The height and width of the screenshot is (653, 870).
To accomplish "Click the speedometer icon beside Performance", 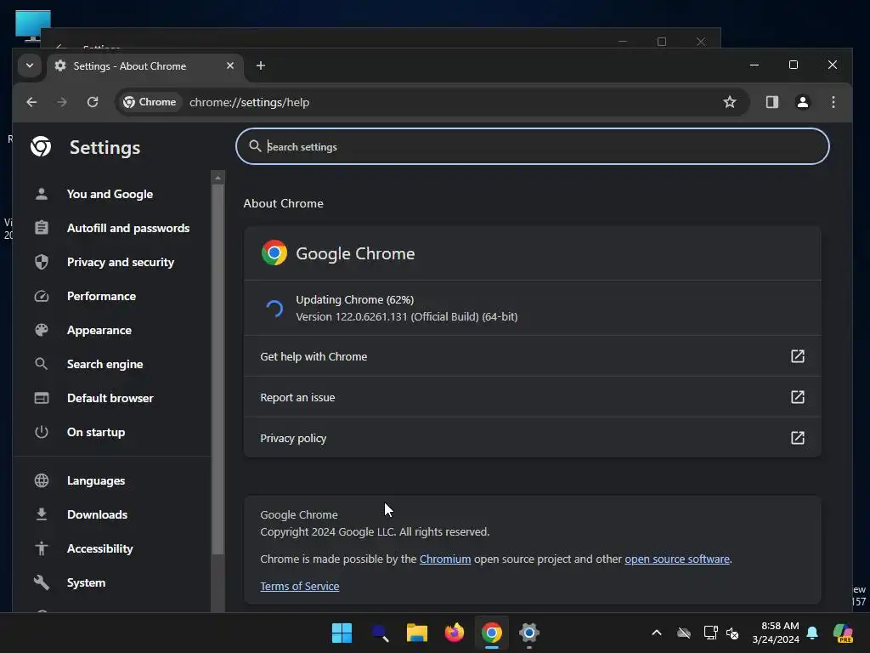I will pos(42,296).
